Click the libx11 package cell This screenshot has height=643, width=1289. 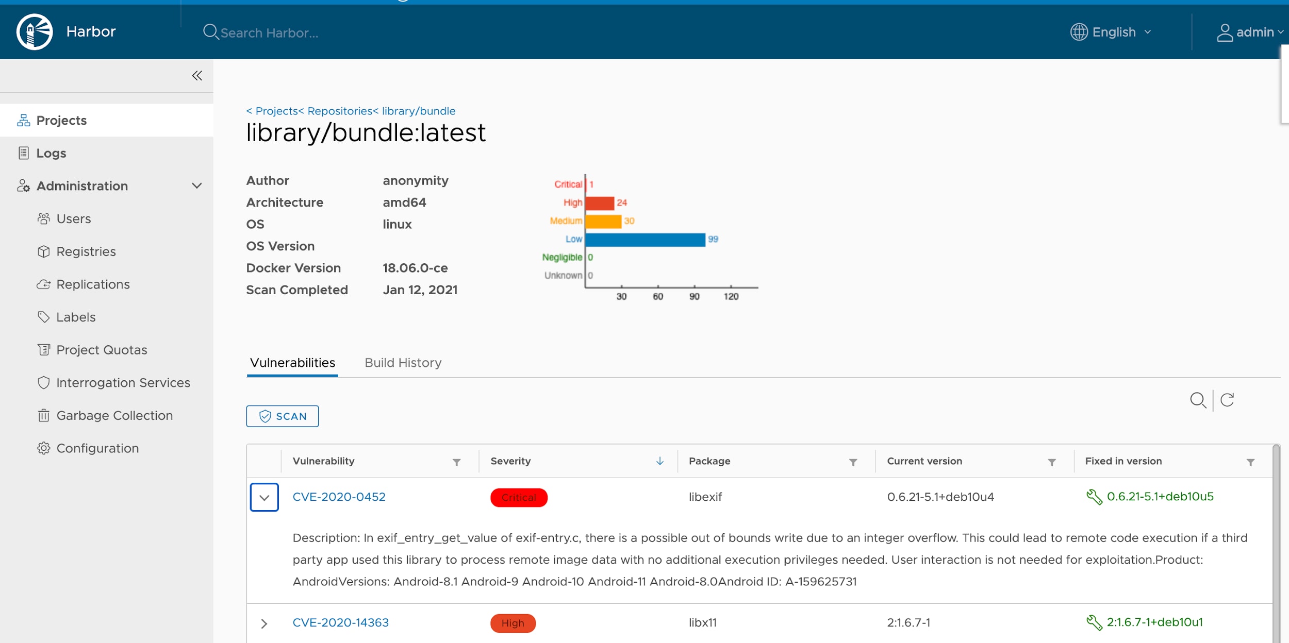[702, 623]
